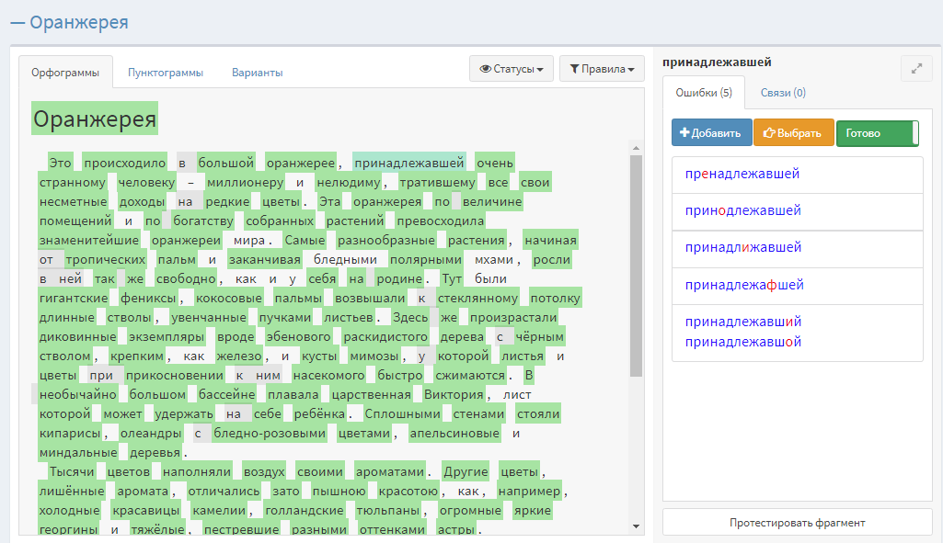Viewport: 943px width, 543px height.
Task: Click the word царственная in the text
Action: [371, 394]
